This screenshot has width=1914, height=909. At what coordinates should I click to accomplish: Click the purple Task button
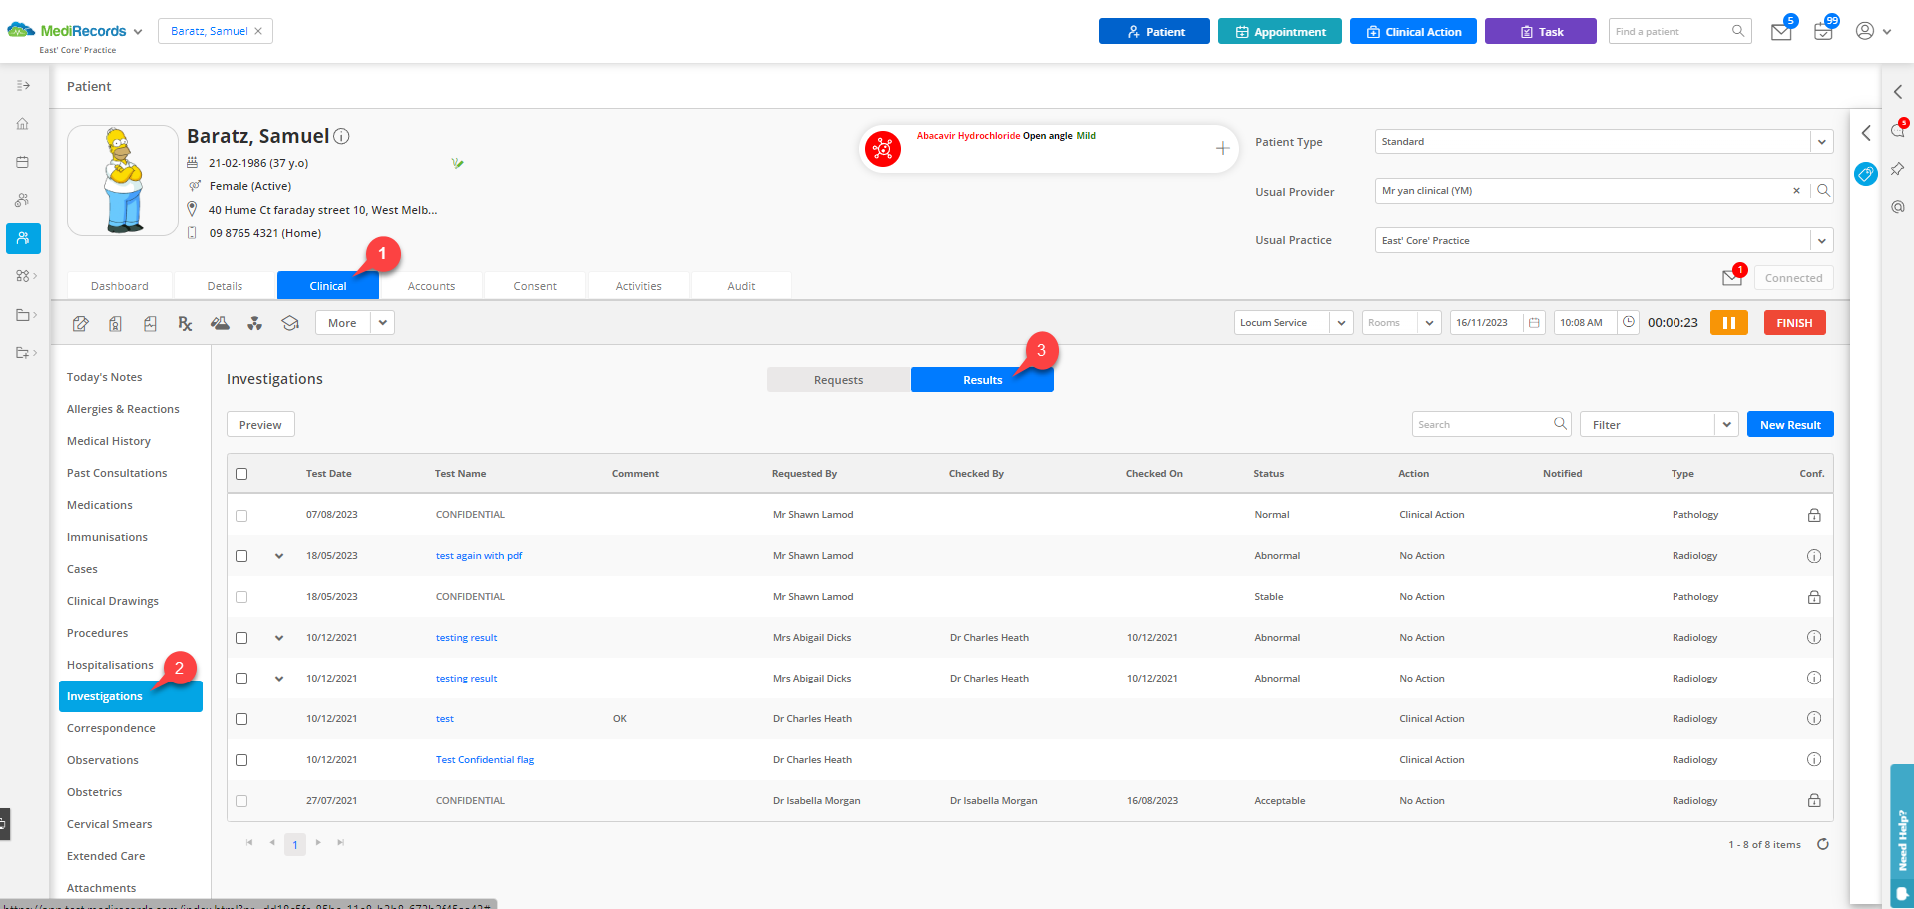point(1541,32)
